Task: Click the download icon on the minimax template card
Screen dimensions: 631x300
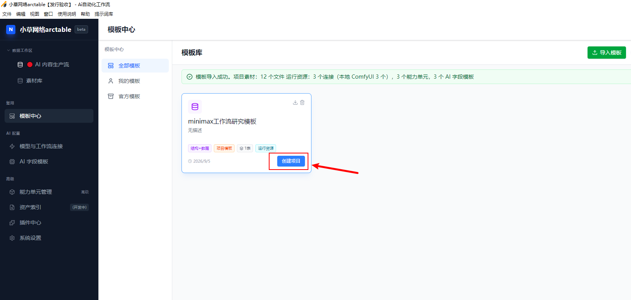Action: (x=295, y=102)
